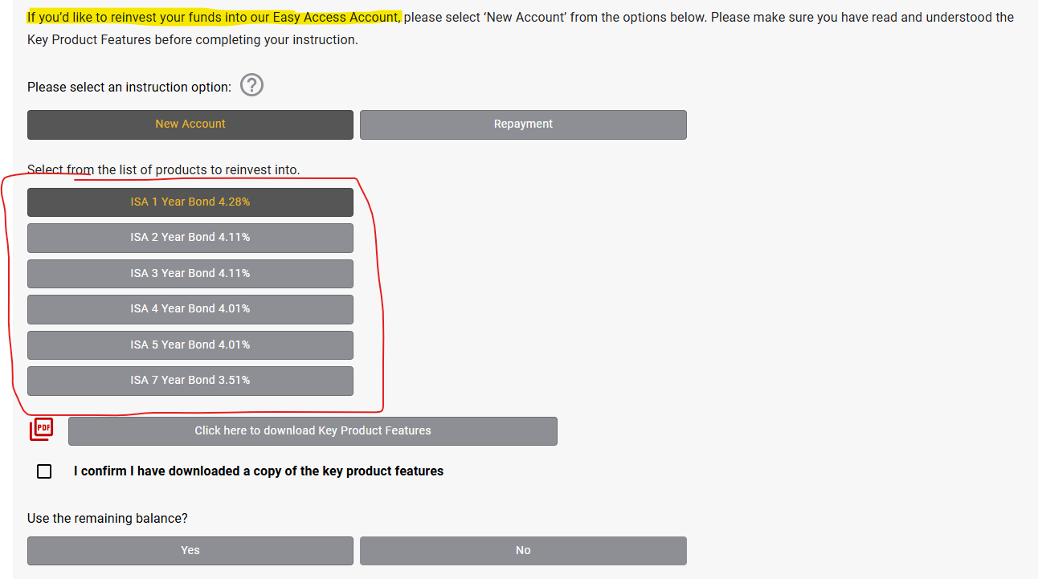Download the Key Product Features document

pyautogui.click(x=313, y=431)
